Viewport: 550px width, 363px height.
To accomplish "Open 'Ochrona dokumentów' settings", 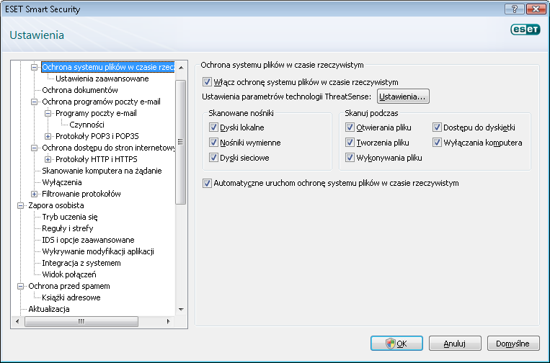I will coord(80,90).
